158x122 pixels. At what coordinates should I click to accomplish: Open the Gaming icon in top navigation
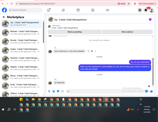pyautogui.click(x=107, y=10)
